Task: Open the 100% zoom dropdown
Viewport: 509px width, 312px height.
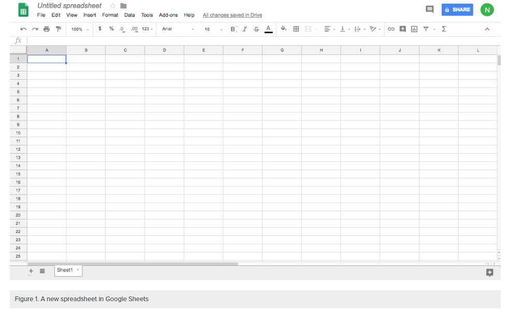Action: (x=80, y=29)
